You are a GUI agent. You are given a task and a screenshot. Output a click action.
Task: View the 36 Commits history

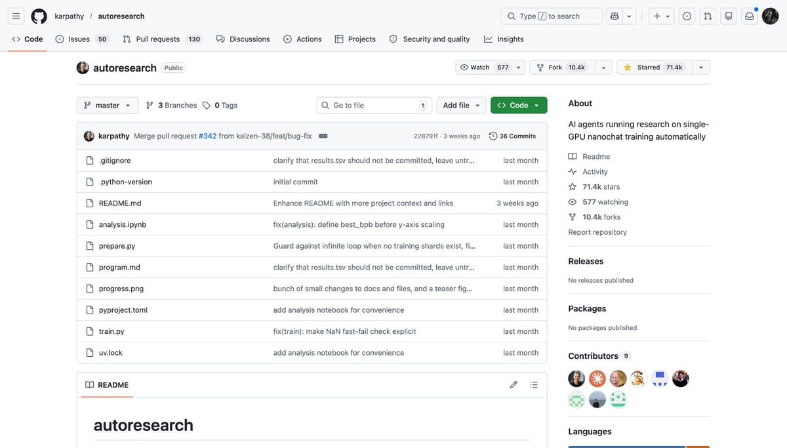512,136
